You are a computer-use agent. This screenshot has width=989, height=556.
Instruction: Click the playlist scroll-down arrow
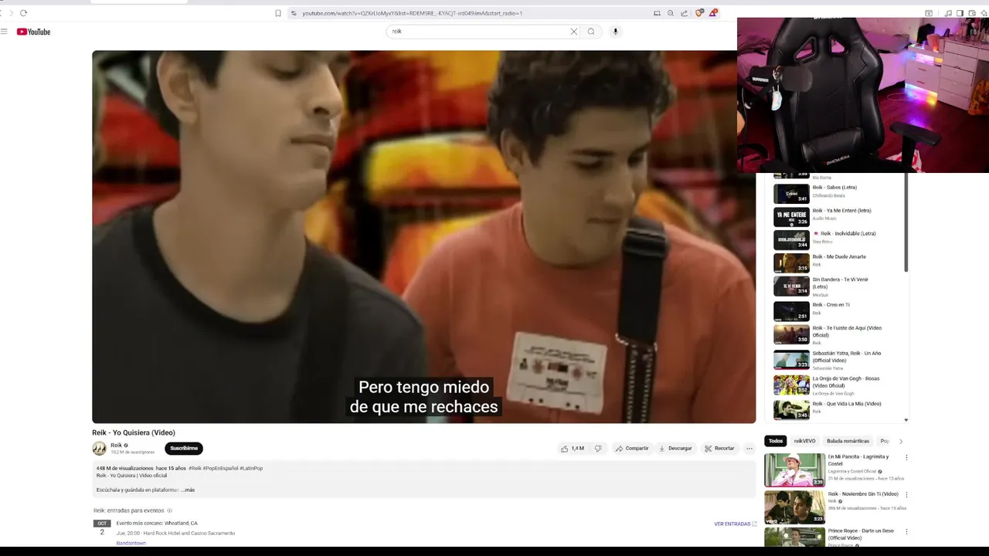906,420
